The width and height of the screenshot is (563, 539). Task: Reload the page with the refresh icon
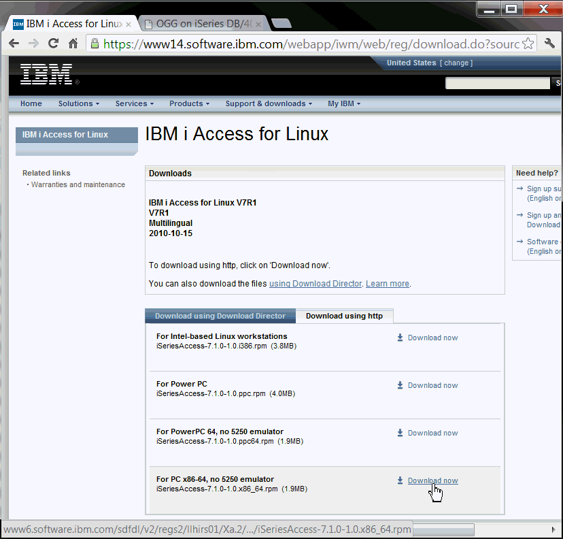click(54, 43)
